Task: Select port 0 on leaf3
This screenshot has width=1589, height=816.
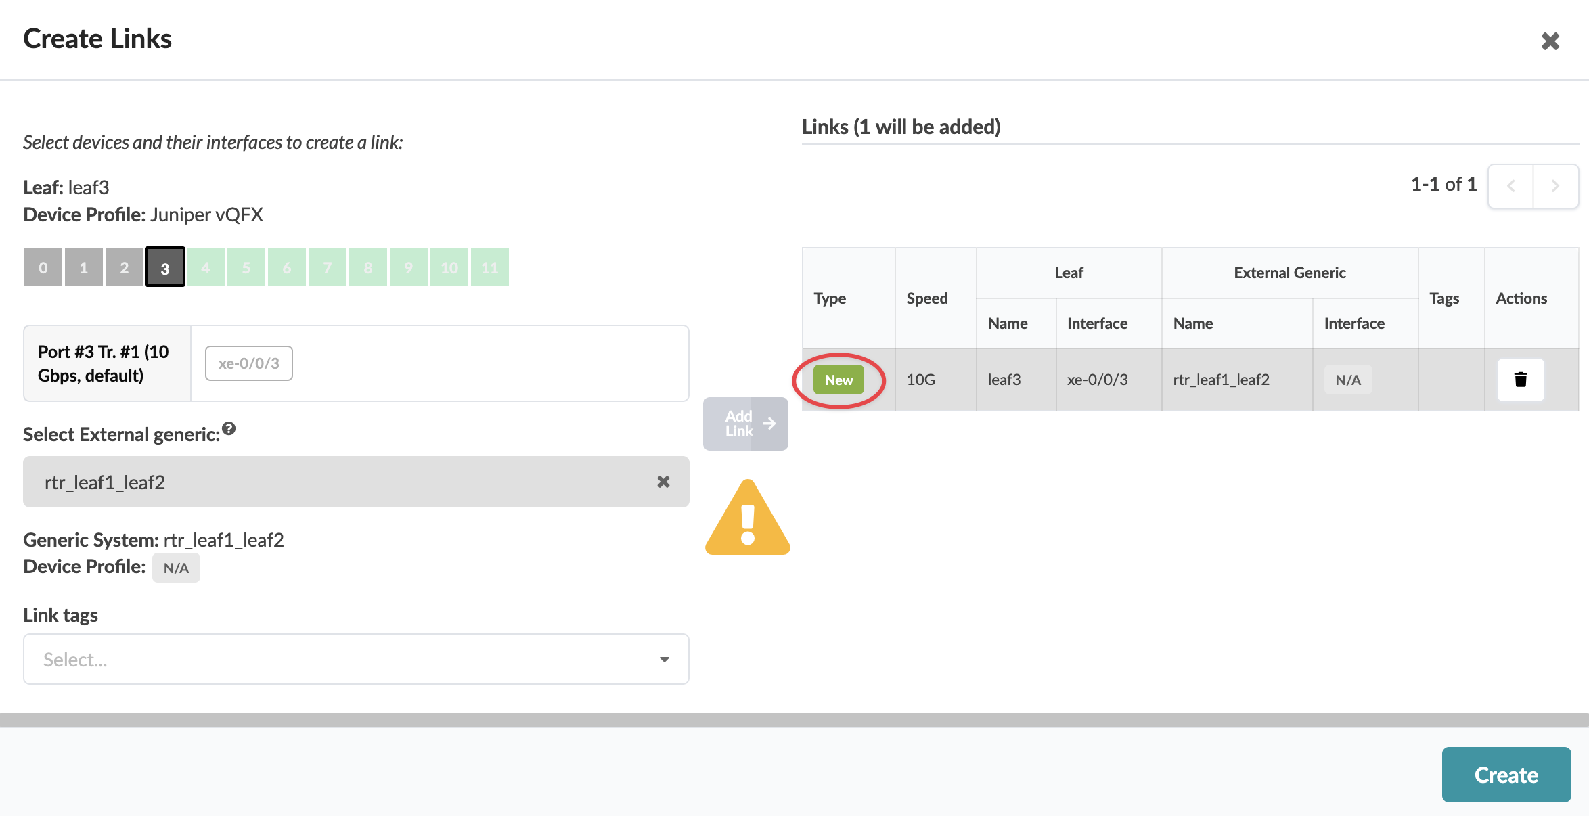Action: click(x=43, y=267)
